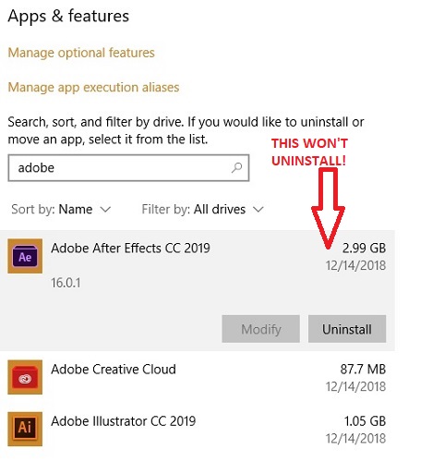444x462 pixels.
Task: Click the 1.05 GB size value
Action: point(365,421)
